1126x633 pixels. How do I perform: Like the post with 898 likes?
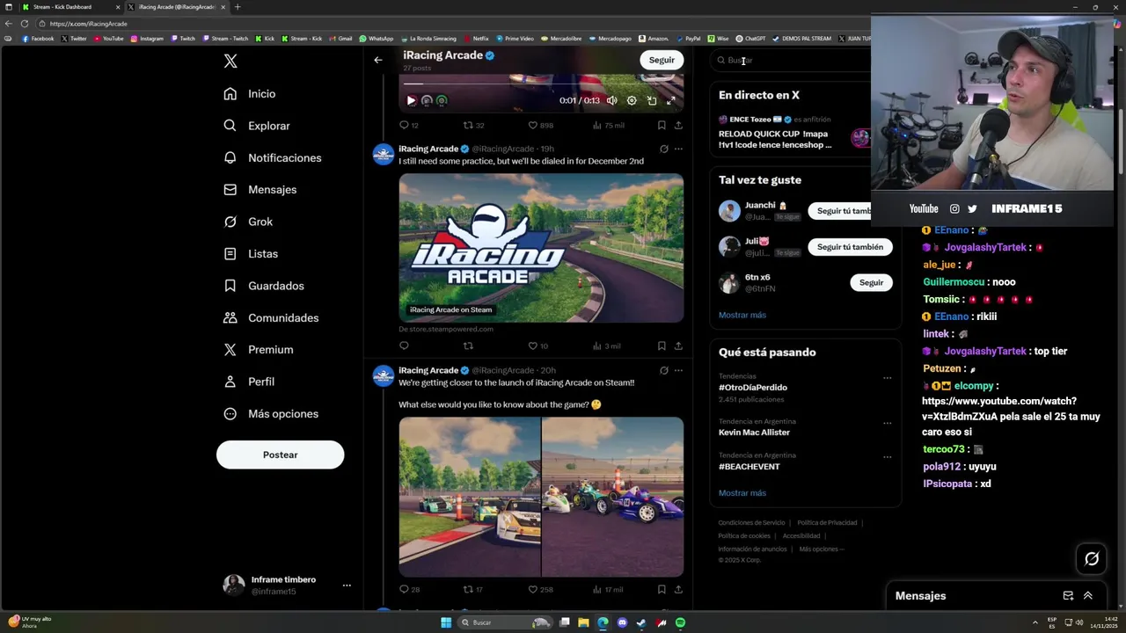[x=540, y=125]
